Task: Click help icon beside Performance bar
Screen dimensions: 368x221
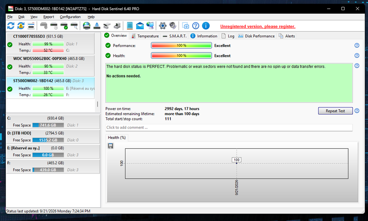Action: pos(357,45)
